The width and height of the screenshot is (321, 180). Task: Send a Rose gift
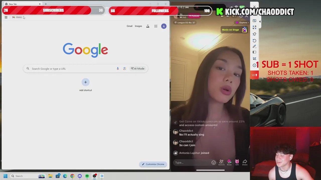229,163
